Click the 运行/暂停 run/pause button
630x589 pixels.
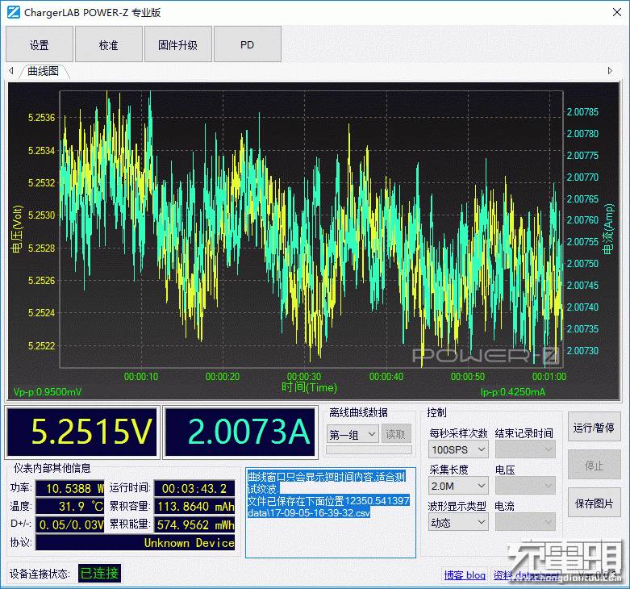[594, 427]
